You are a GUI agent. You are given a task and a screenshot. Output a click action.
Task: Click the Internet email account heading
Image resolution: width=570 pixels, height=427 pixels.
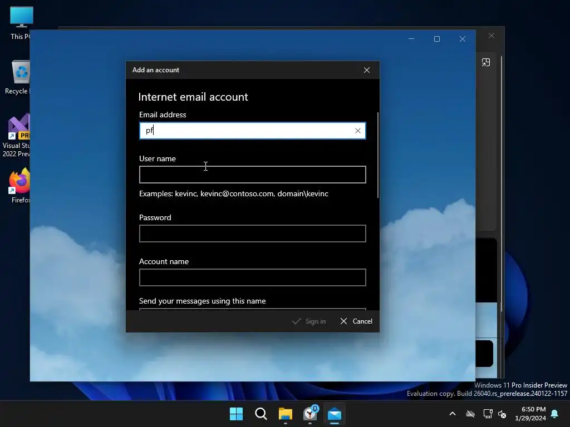click(193, 97)
